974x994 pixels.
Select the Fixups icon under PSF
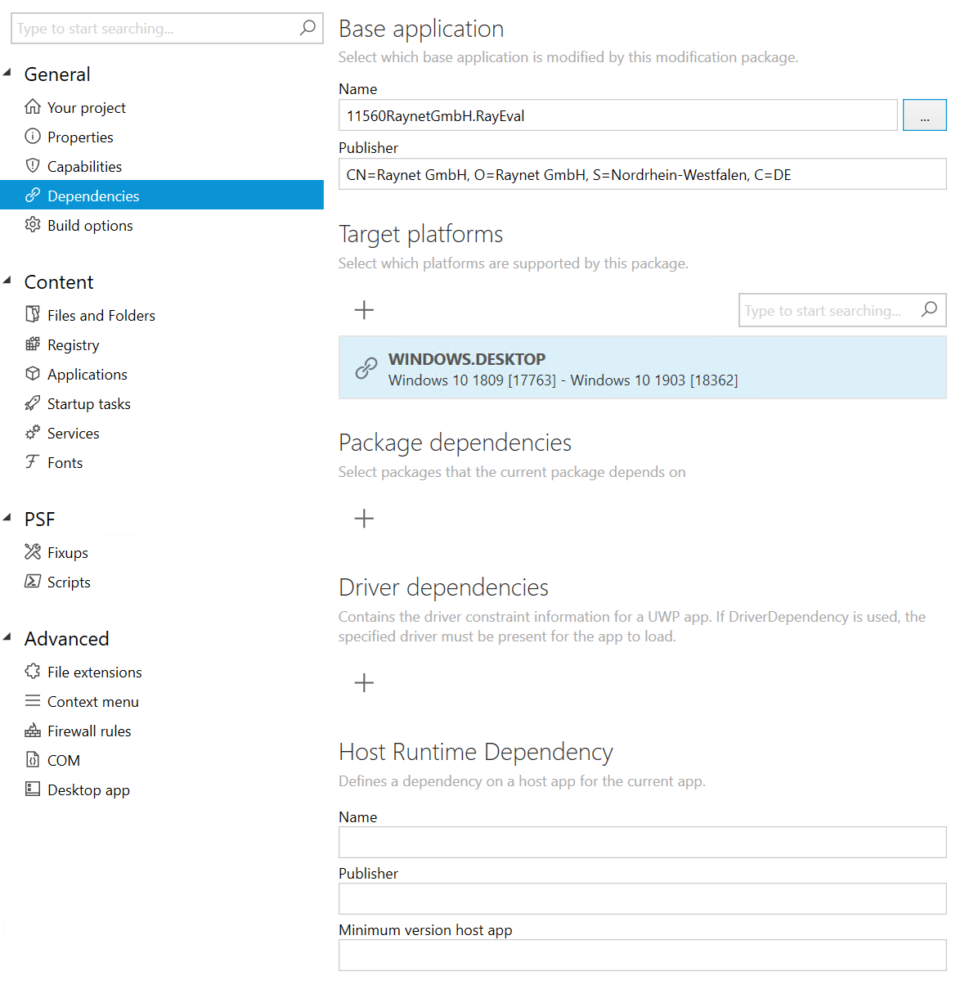(x=33, y=552)
